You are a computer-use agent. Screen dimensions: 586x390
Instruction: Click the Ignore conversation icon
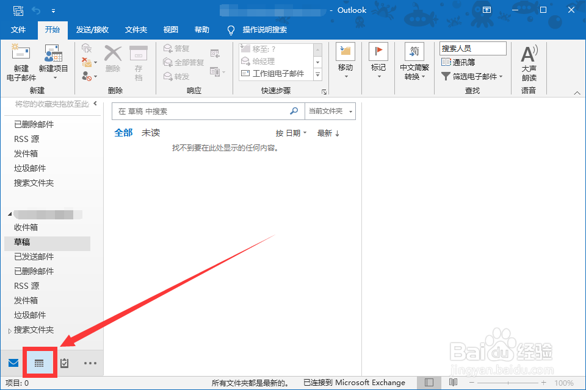(x=87, y=48)
